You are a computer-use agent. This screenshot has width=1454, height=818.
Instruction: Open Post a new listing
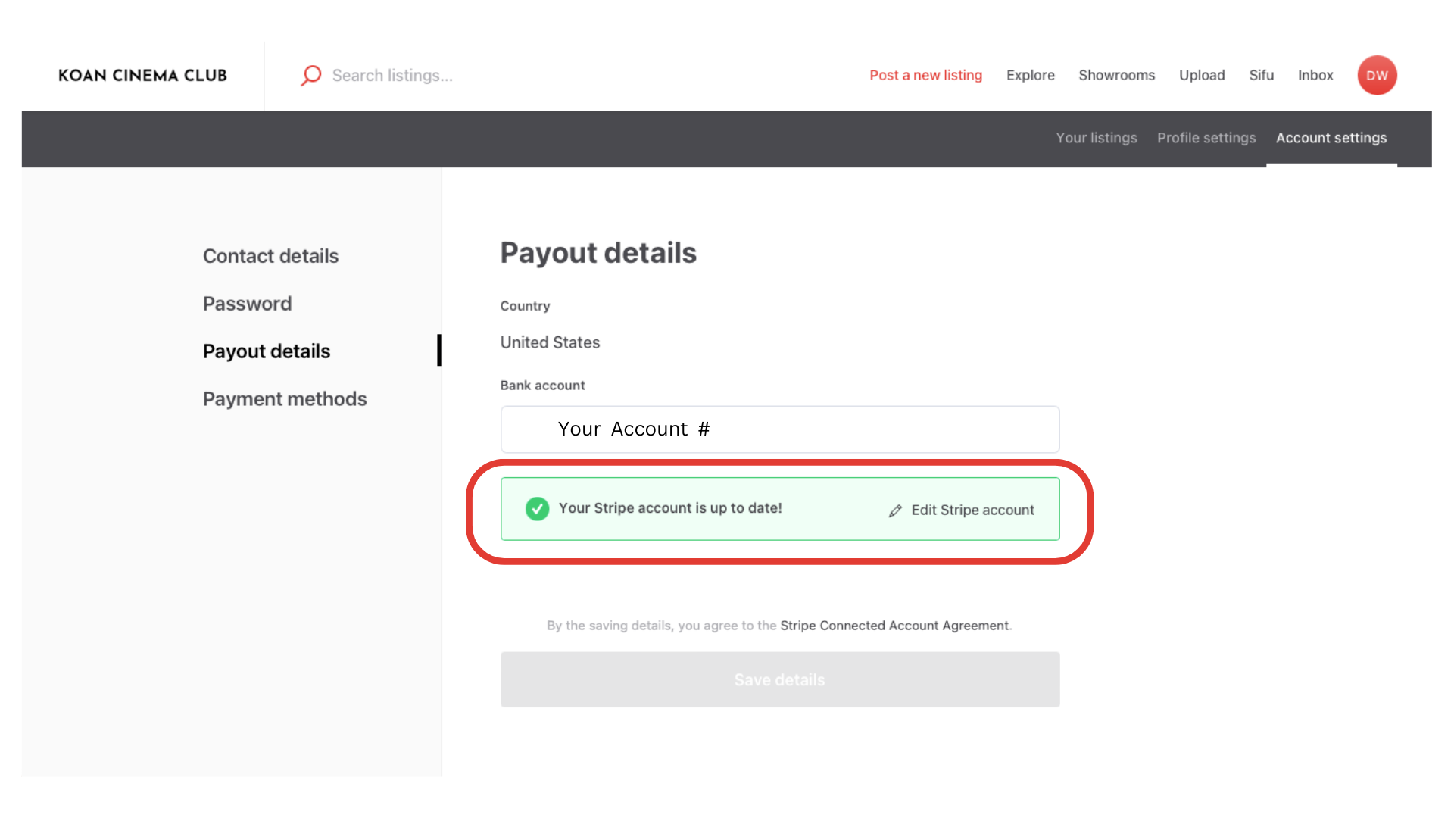point(925,75)
